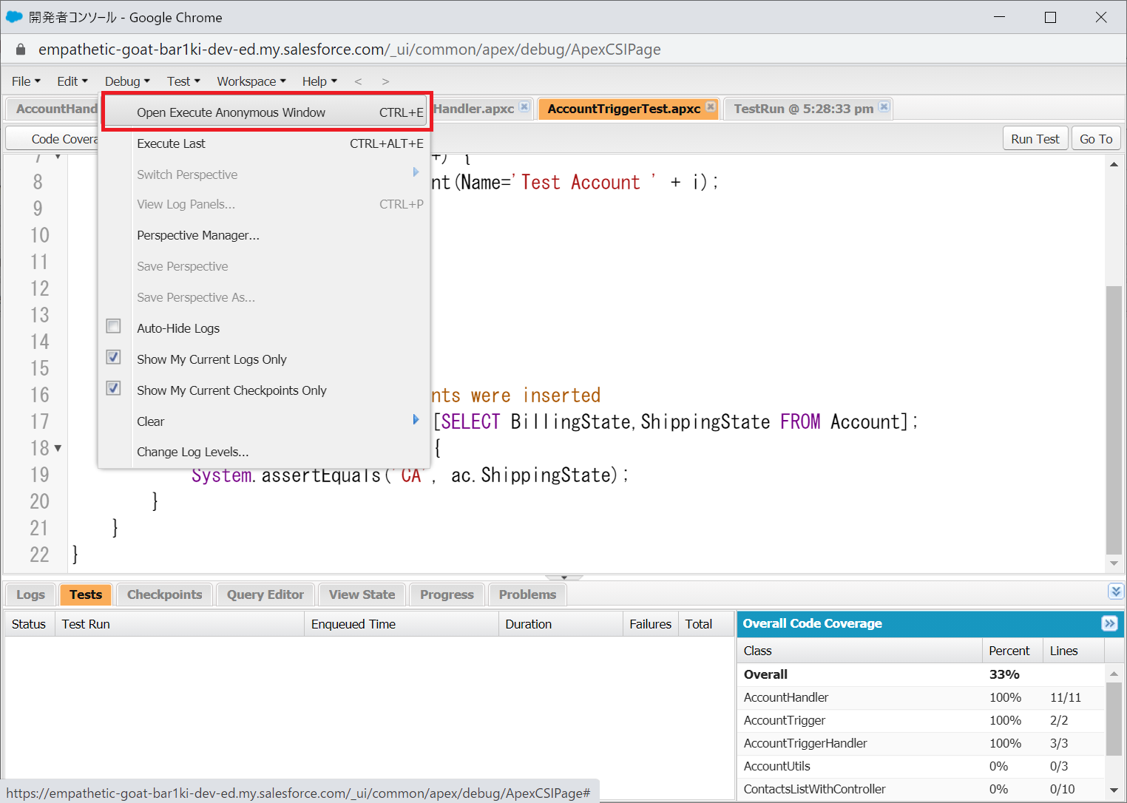Close the TestRun @ 5:28:33 pm tab

coord(884,106)
